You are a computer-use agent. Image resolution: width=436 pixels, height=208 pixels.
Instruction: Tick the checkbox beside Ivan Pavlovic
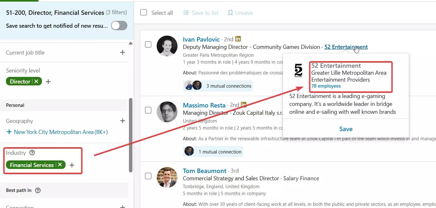point(148,44)
